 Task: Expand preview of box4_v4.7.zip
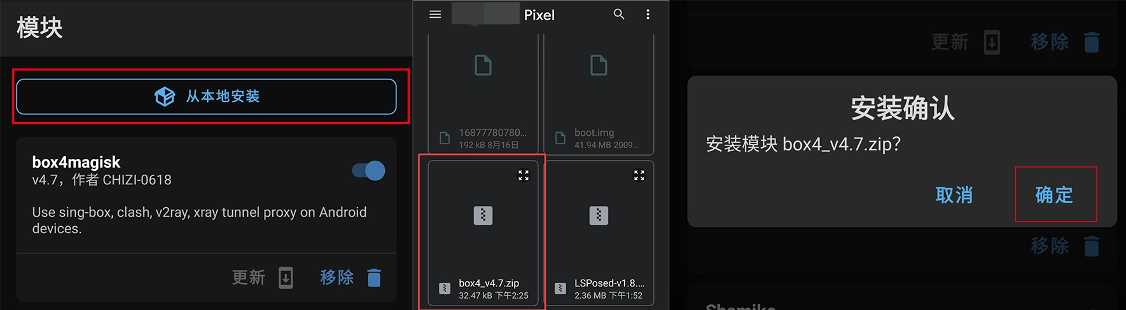click(x=524, y=175)
